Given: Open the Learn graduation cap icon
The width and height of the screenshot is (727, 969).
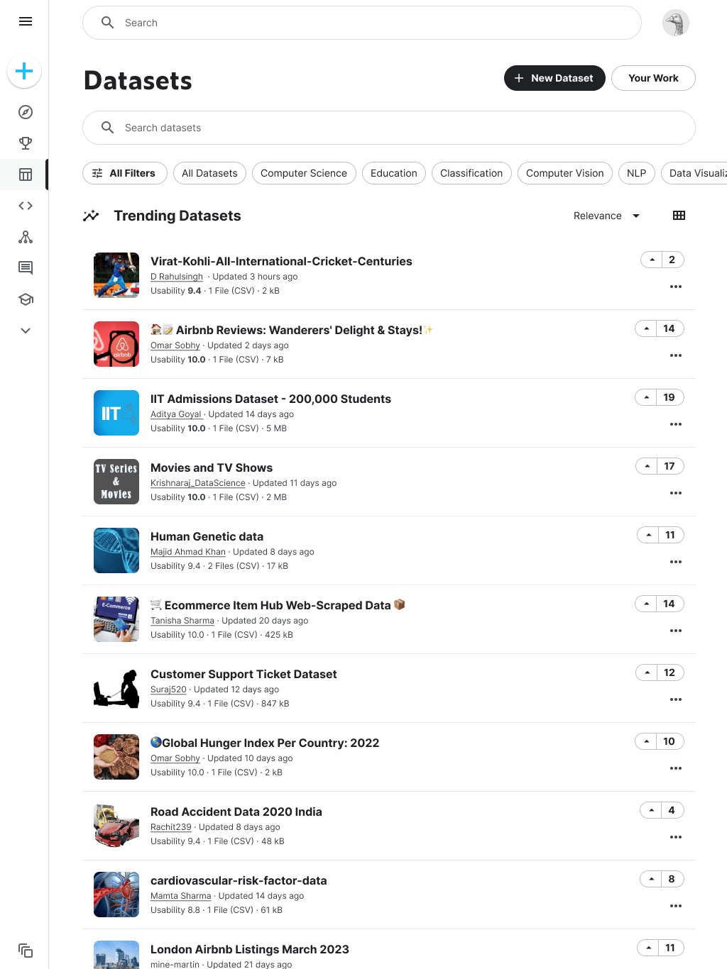Looking at the screenshot, I should point(26,299).
